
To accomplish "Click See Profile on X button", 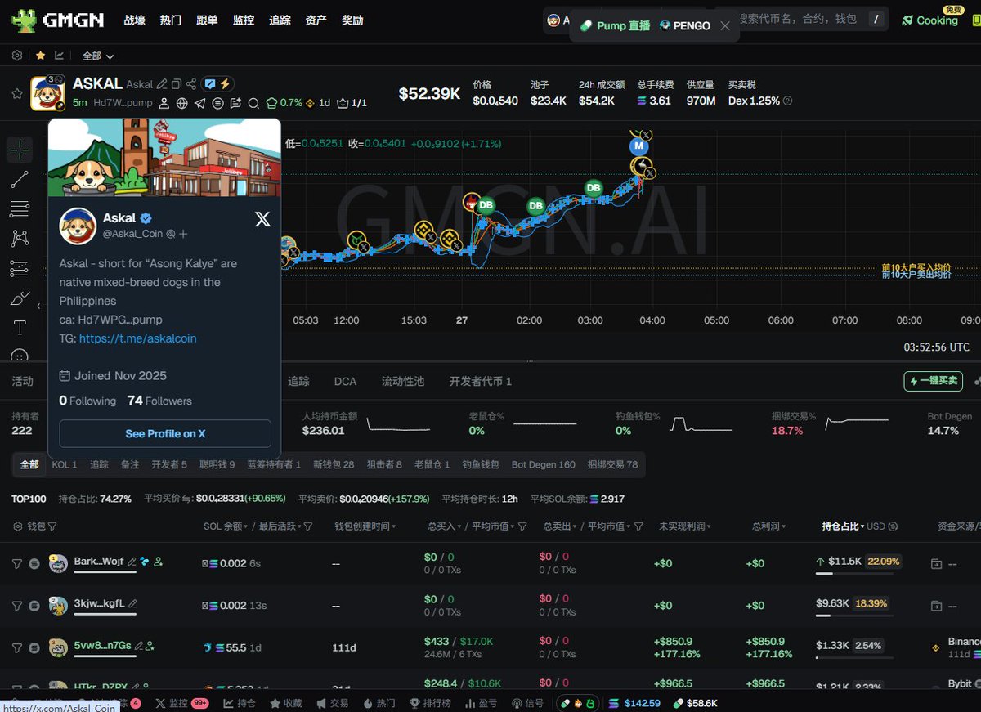I will (165, 433).
